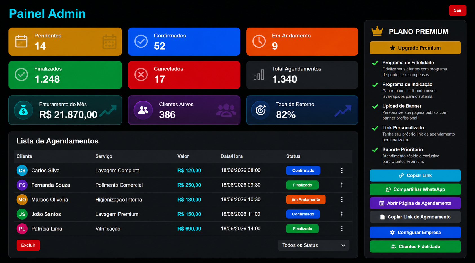475x263 pixels.
Task: Click the Painel Admin title
Action: click(47, 14)
